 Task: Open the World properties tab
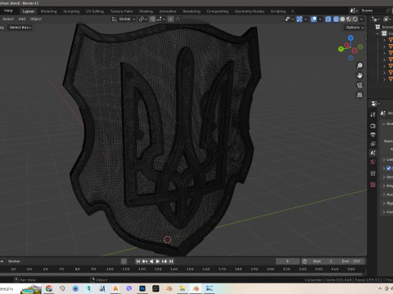coord(373,162)
